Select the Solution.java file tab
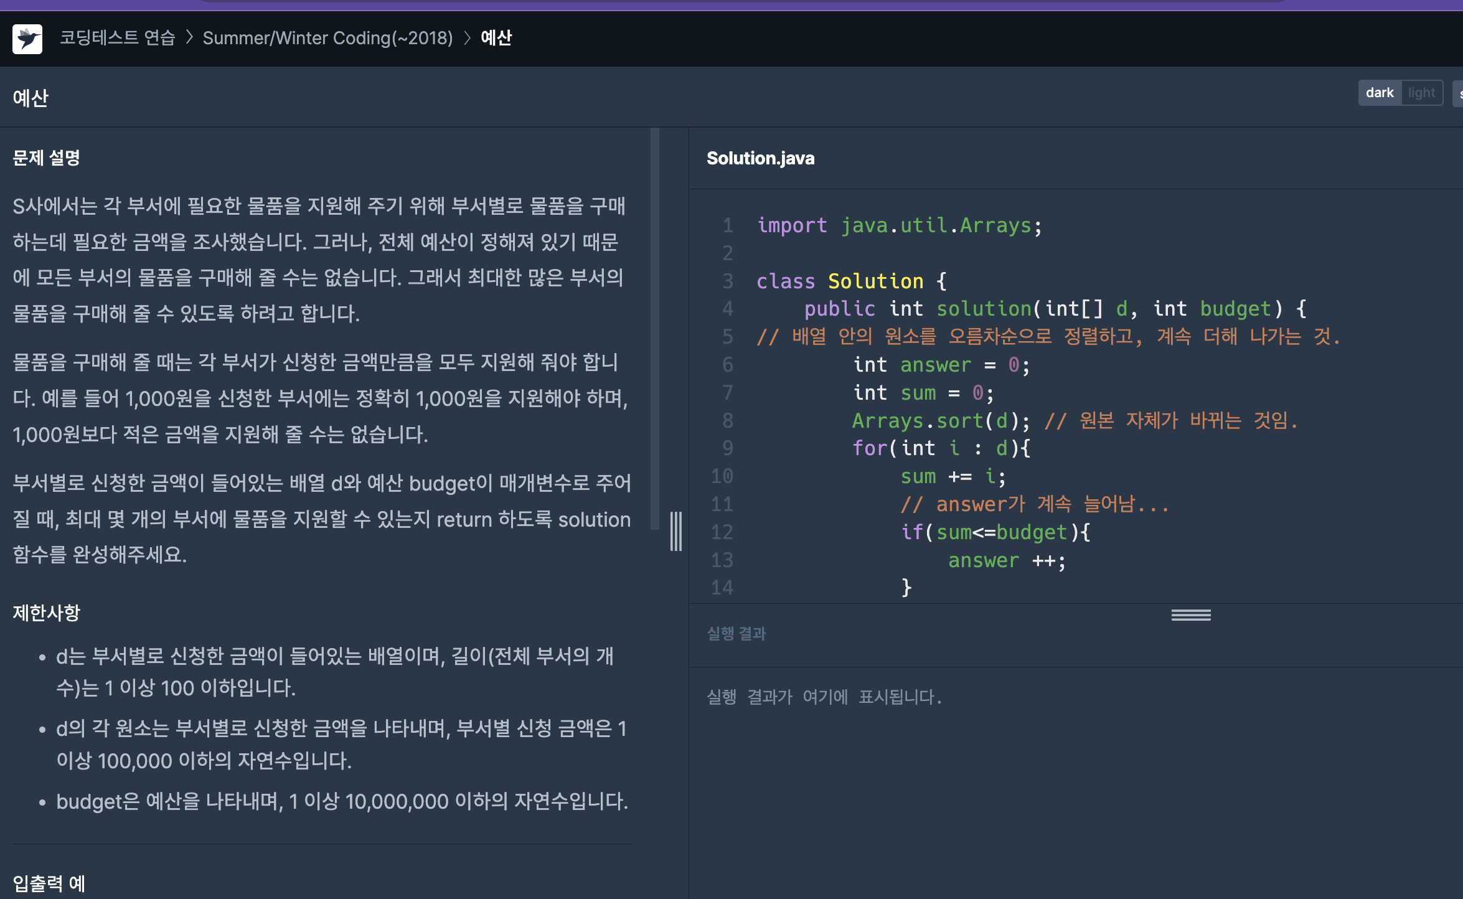Viewport: 1463px width, 899px height. pyautogui.click(x=760, y=158)
